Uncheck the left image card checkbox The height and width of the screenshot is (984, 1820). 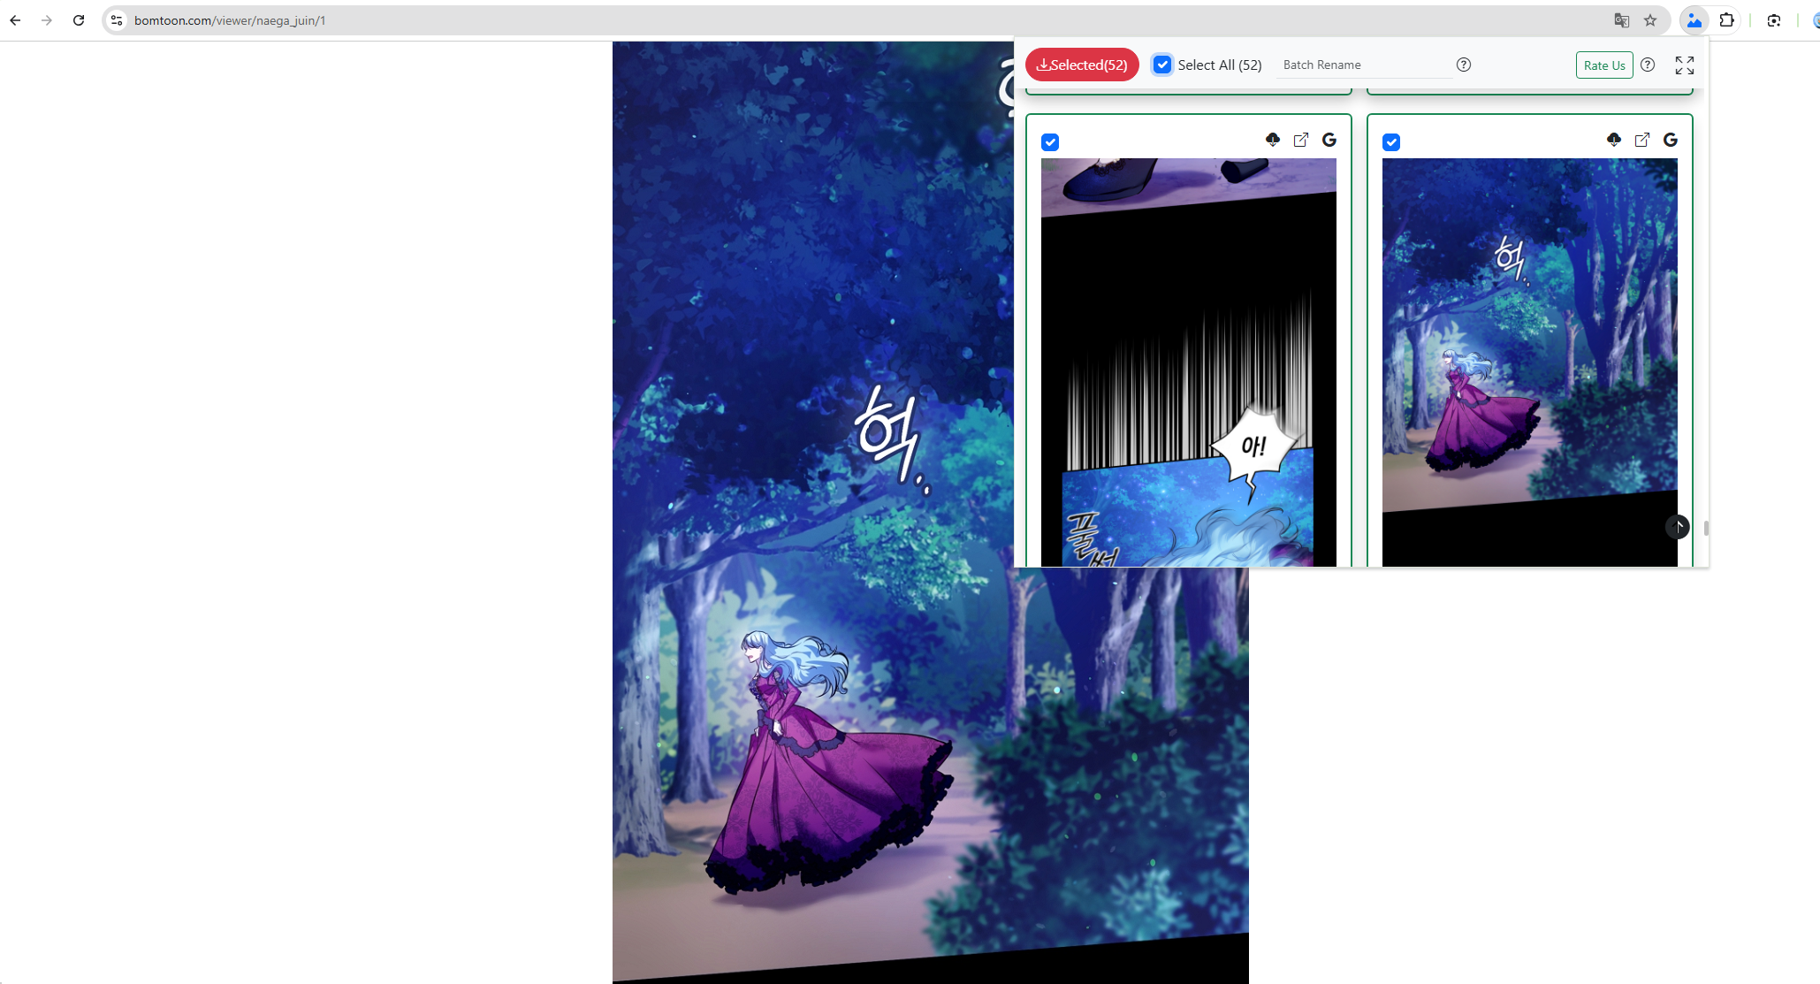click(1050, 142)
